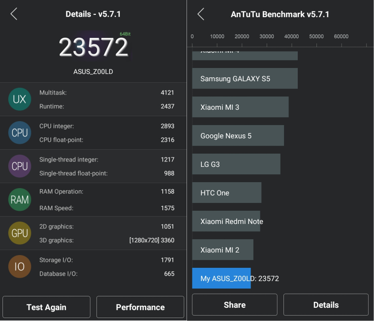Tap the blue CPU multi-core icon
Image resolution: width=374 pixels, height=321 pixels.
[x=20, y=133]
